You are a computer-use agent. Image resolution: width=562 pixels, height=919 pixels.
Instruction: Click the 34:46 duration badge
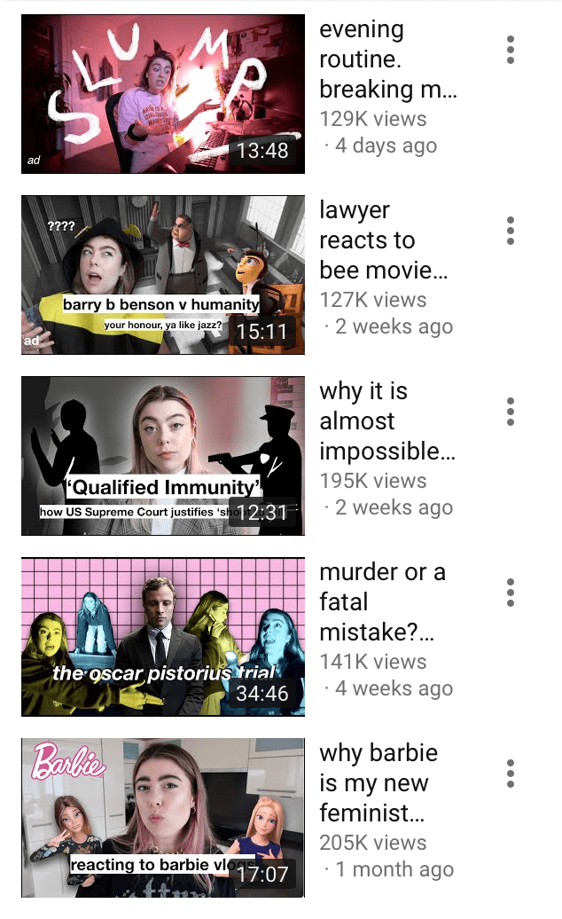[x=262, y=694]
